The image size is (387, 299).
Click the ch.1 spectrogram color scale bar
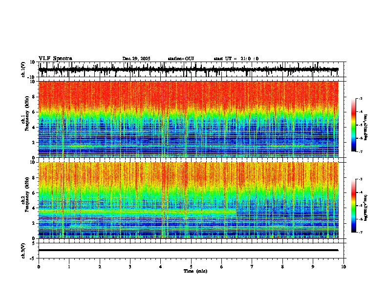coord(354,125)
